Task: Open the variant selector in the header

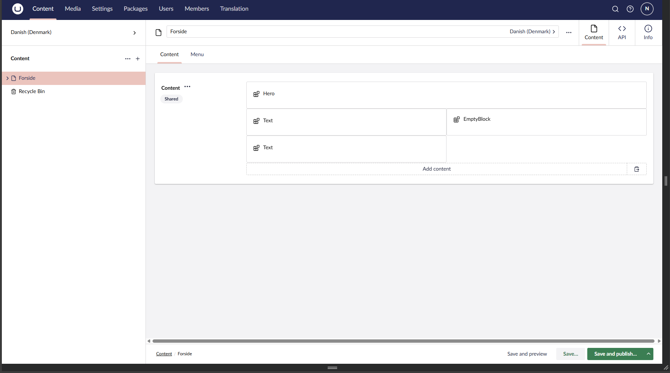Action: click(532, 32)
